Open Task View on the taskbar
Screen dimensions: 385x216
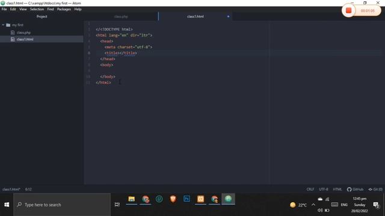(x=117, y=205)
